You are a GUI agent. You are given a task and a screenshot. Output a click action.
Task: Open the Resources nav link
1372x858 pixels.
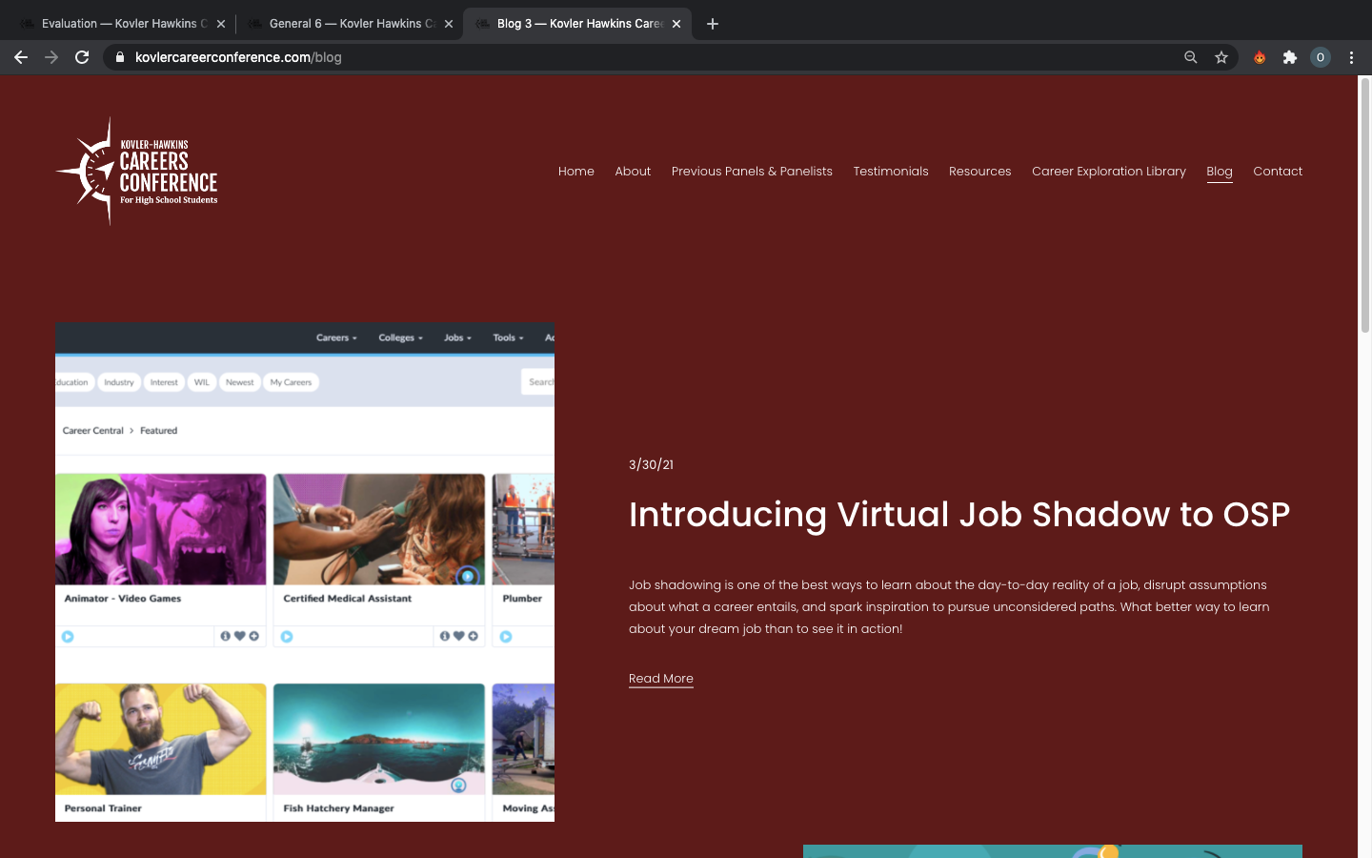coord(979,172)
